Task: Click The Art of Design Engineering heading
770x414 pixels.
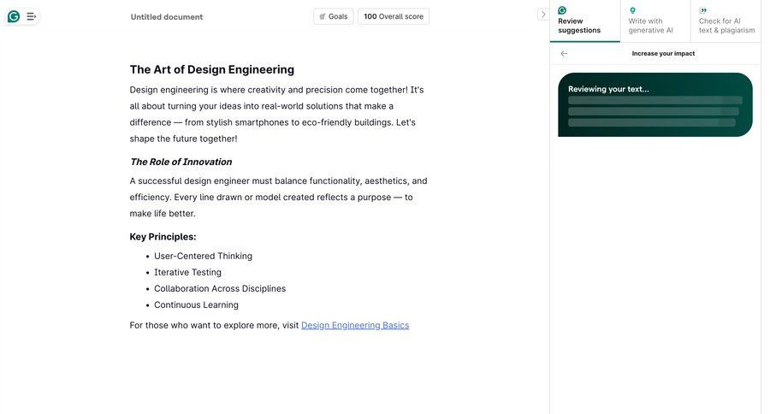Action: (x=211, y=70)
